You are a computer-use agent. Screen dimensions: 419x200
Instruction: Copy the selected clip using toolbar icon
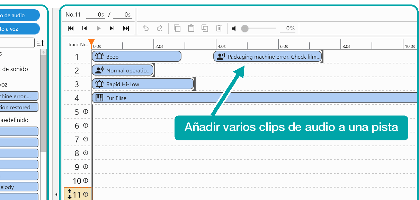[177, 28]
